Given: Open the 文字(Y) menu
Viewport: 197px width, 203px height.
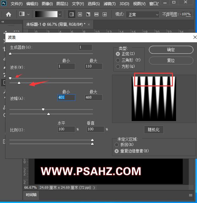Looking at the screenshot, I should 78,3.
